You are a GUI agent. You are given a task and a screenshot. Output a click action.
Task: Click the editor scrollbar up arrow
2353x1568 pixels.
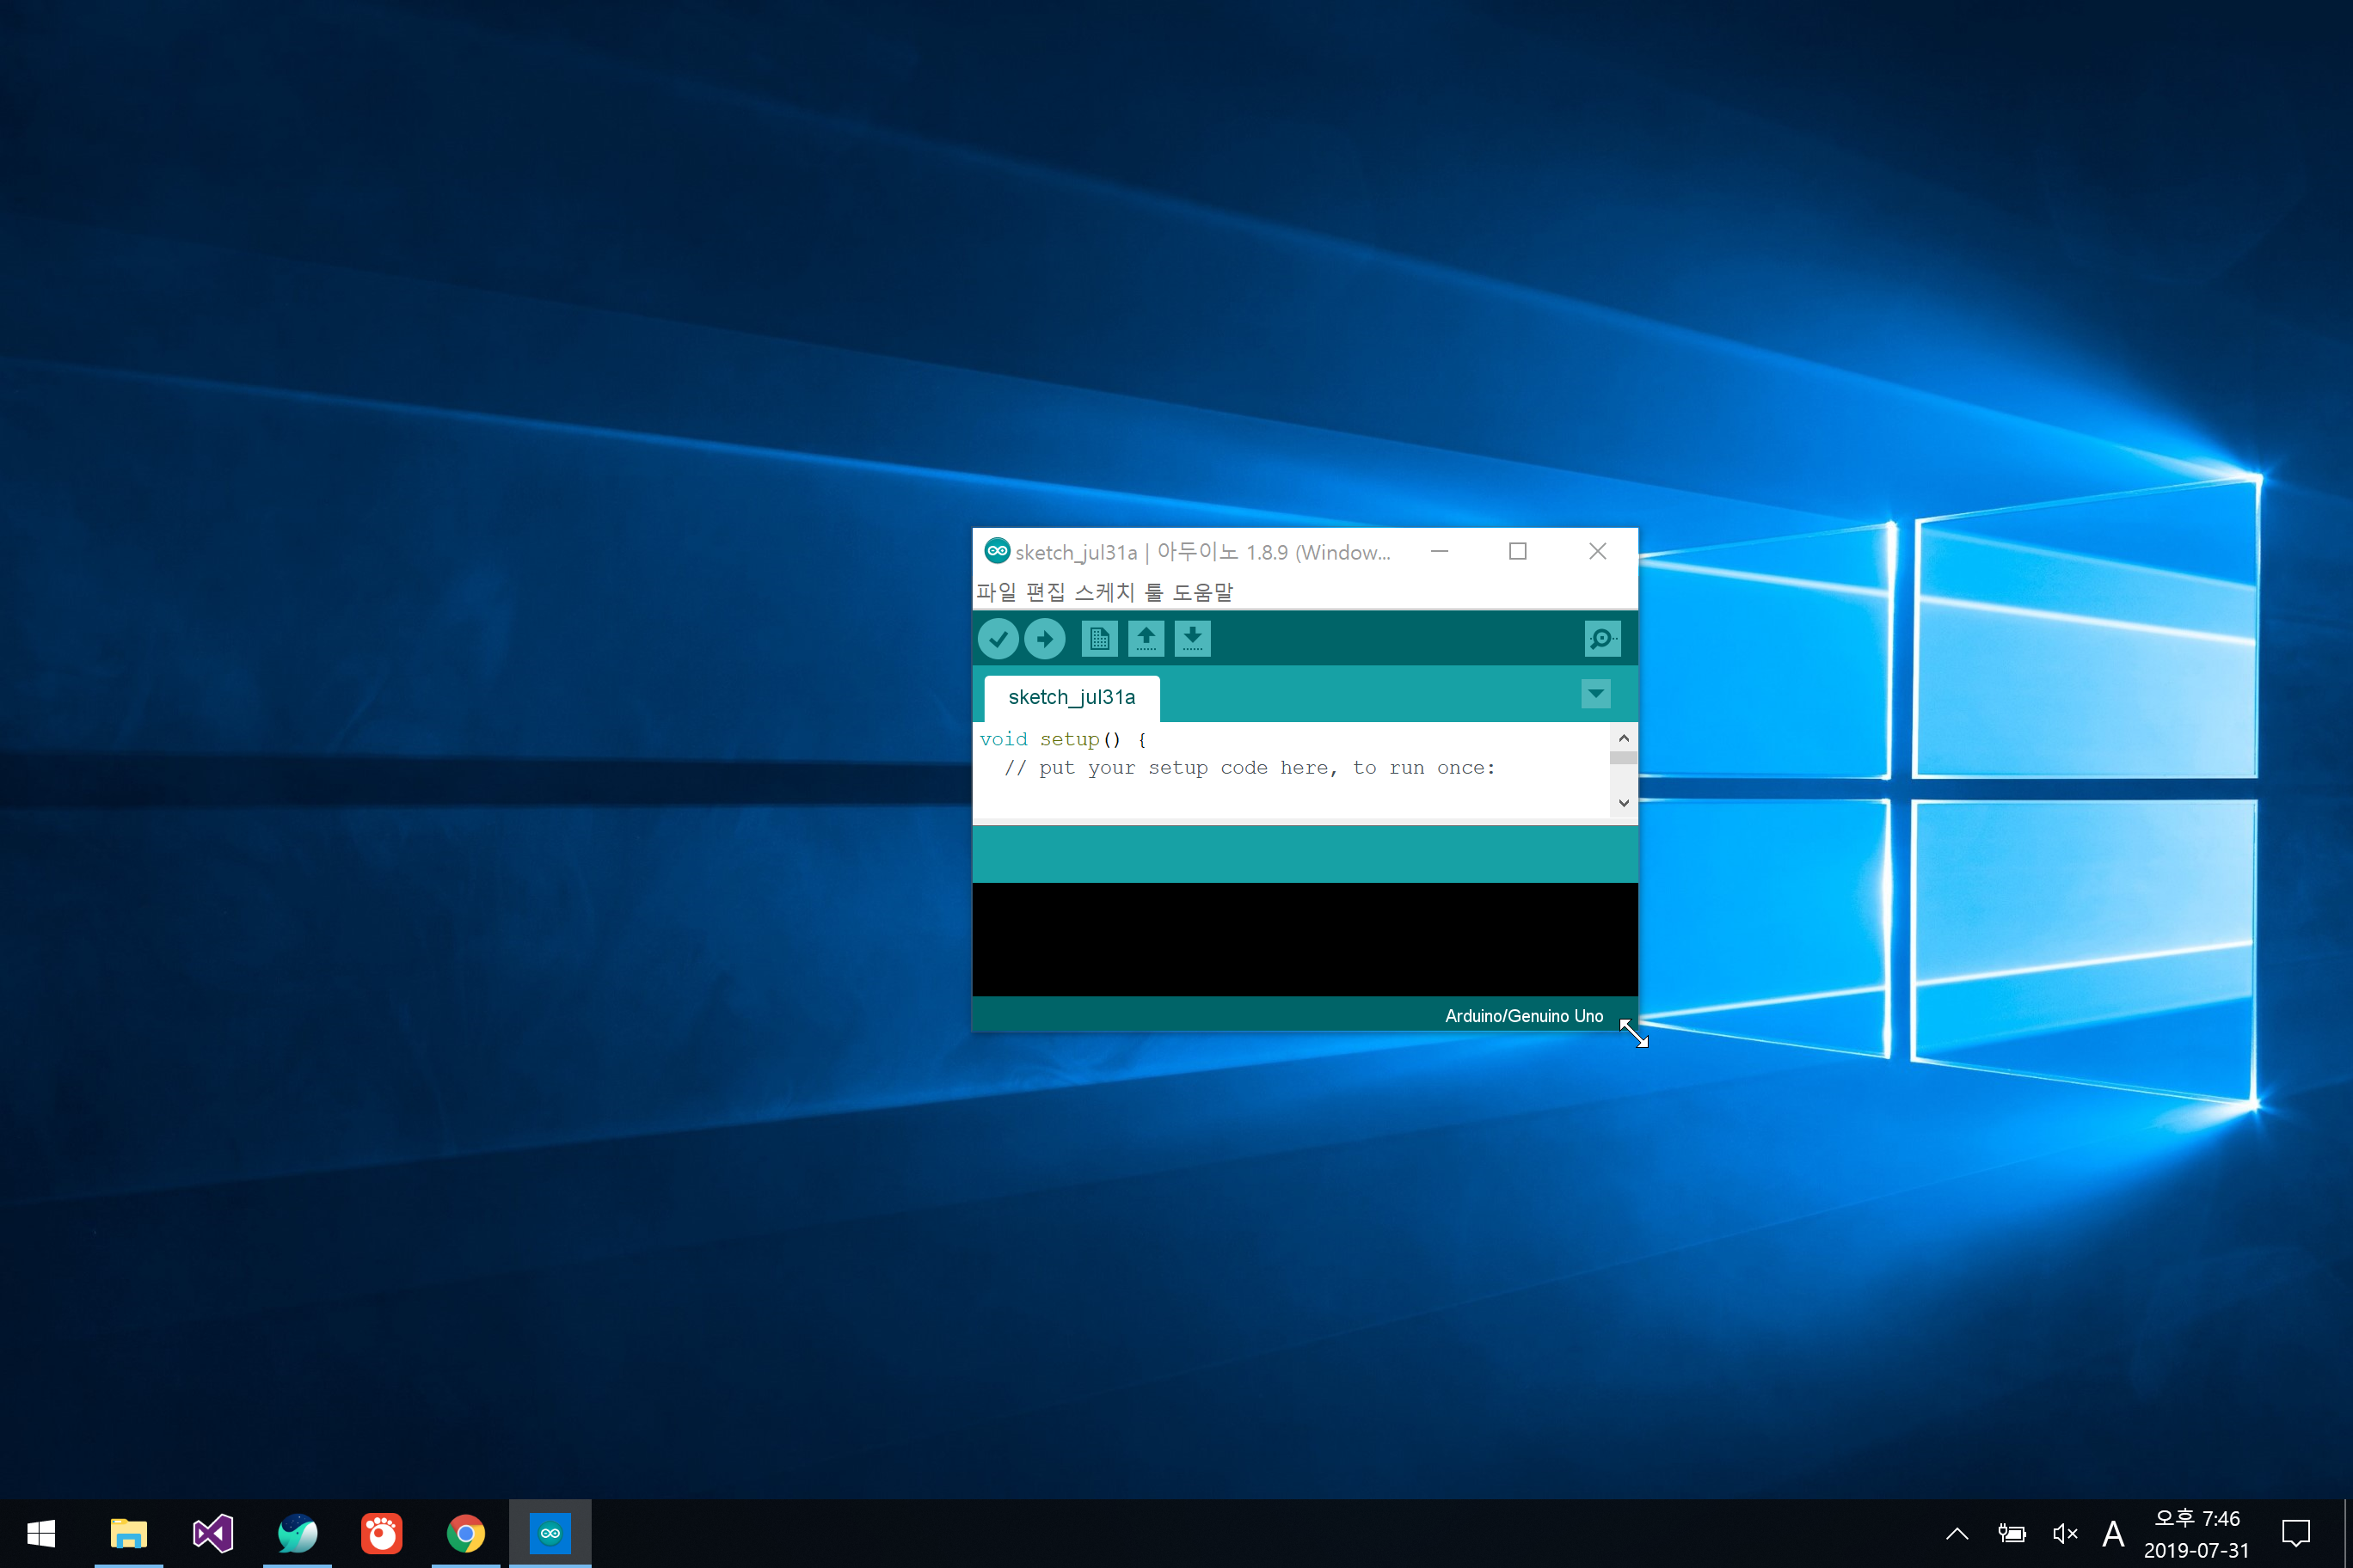(1624, 738)
